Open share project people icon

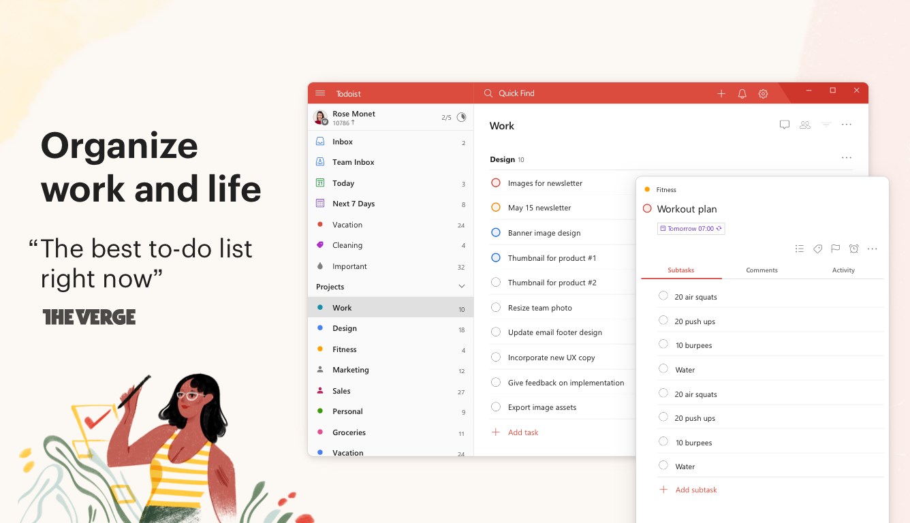pos(805,125)
